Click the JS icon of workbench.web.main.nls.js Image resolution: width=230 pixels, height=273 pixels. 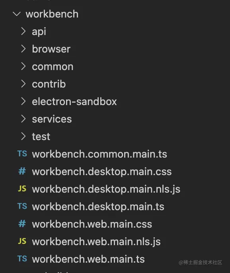click(x=22, y=241)
